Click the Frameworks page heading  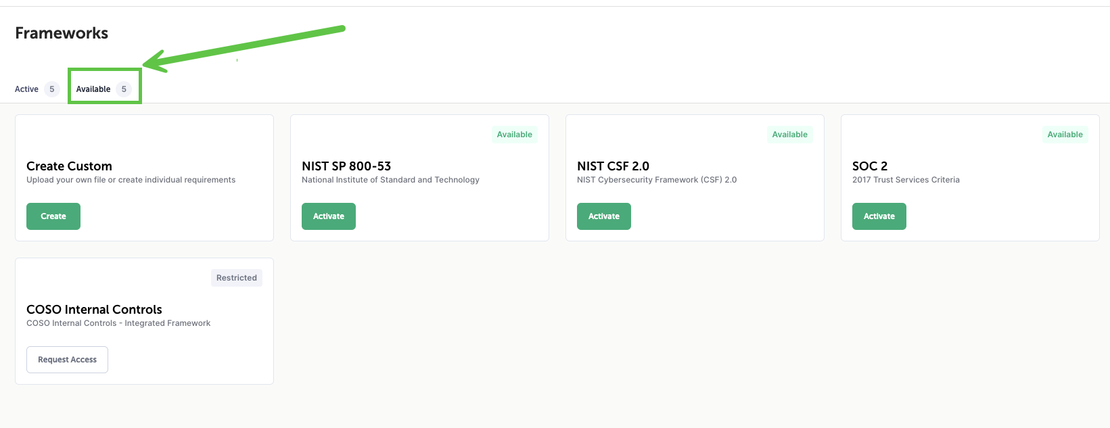click(x=62, y=33)
